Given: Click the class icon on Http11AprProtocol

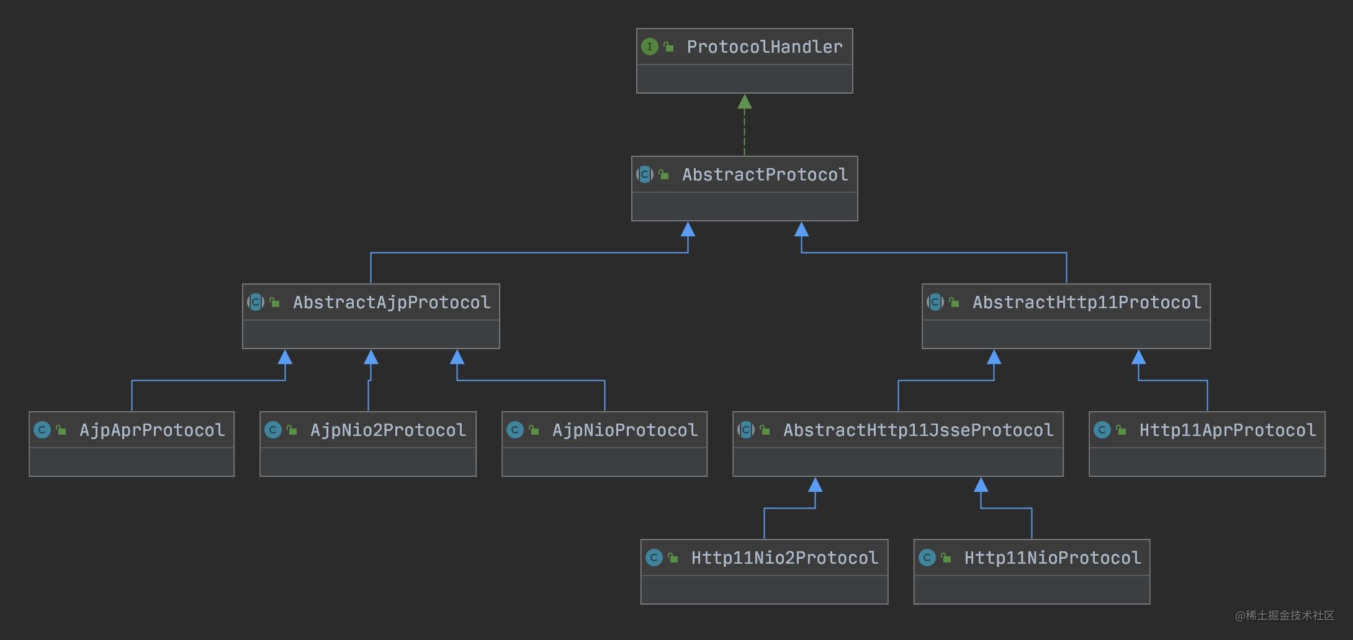Looking at the screenshot, I should (1102, 430).
